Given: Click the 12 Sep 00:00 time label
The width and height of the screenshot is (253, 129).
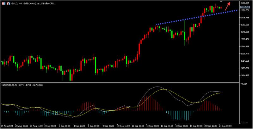Looking at the screenshot, I should pyautogui.click(x=139, y=126).
